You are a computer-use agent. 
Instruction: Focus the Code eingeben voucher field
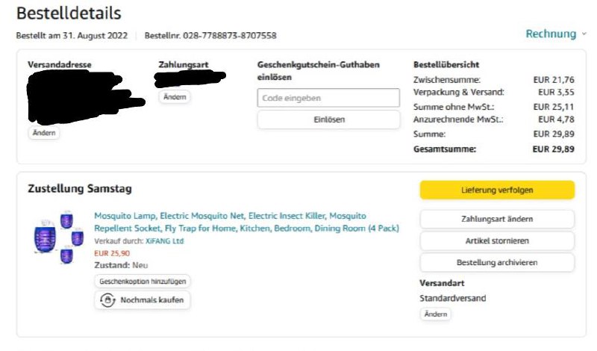328,98
